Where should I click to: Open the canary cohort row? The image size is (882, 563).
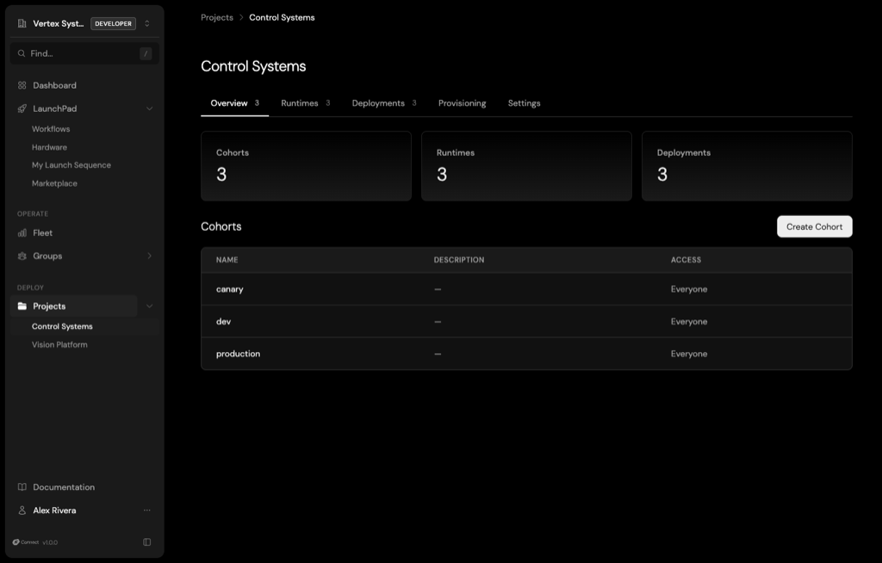pyautogui.click(x=526, y=289)
